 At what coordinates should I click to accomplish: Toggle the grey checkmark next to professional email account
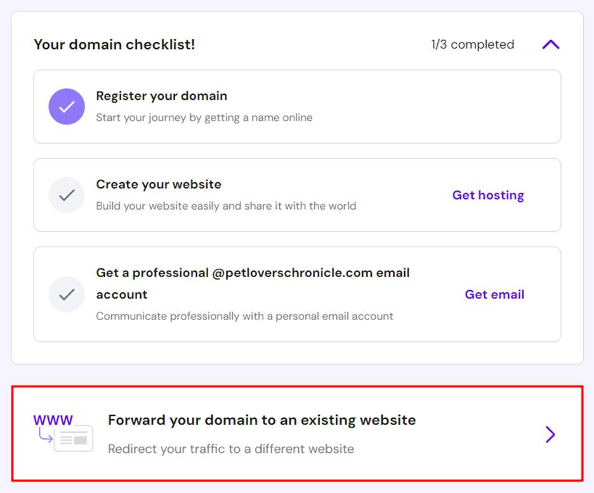click(x=67, y=294)
